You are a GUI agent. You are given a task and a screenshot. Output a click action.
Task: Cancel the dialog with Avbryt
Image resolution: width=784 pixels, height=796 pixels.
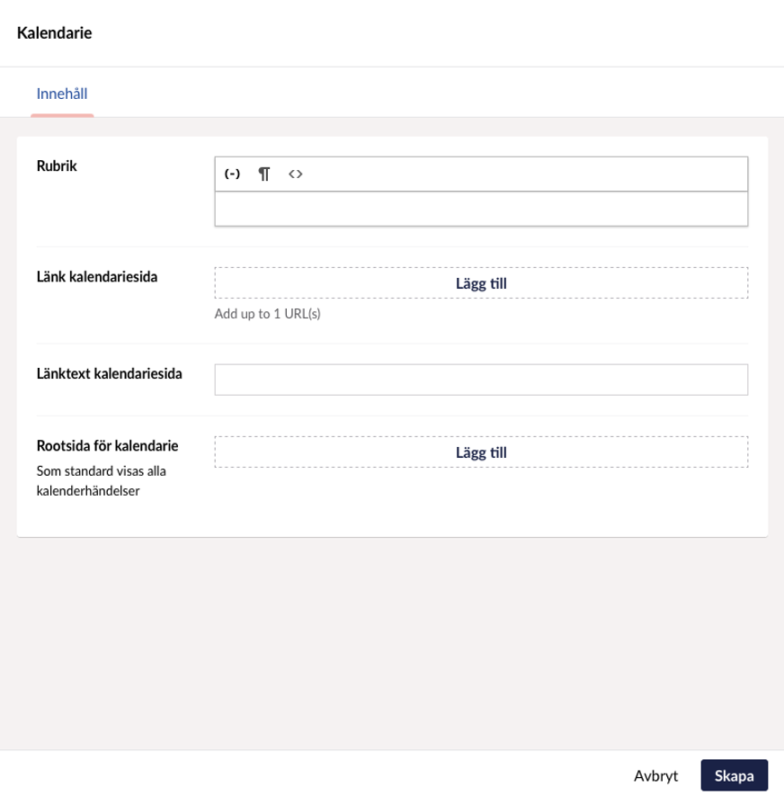(x=655, y=775)
